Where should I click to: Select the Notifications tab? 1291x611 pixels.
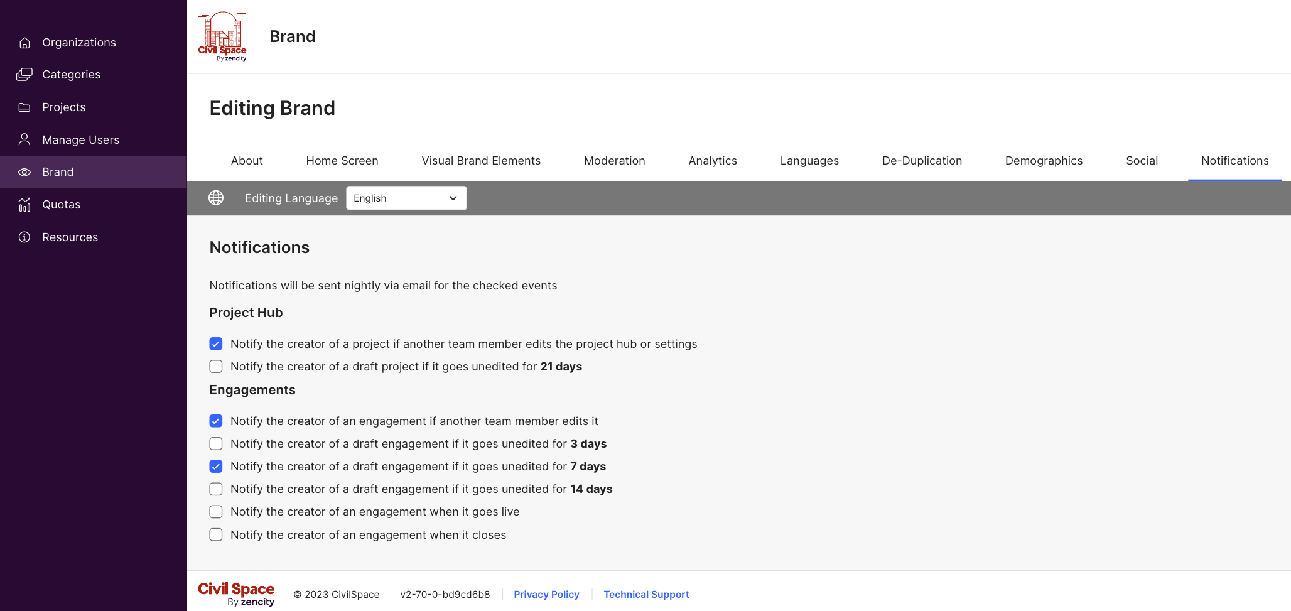tap(1234, 161)
